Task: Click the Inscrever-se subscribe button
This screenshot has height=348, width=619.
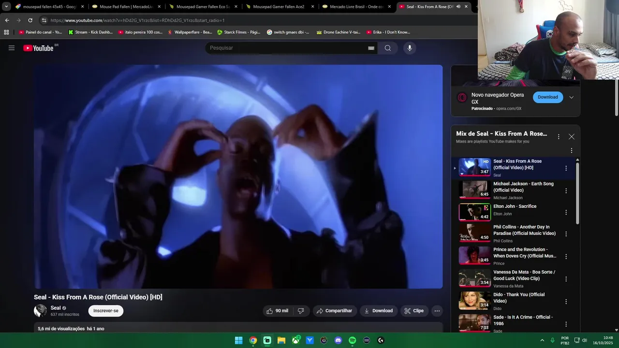Action: pos(106,311)
